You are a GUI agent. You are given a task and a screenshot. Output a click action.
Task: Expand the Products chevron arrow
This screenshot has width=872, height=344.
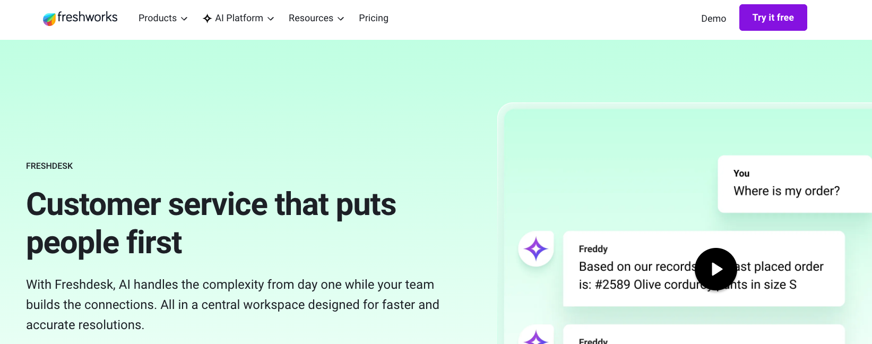184,19
